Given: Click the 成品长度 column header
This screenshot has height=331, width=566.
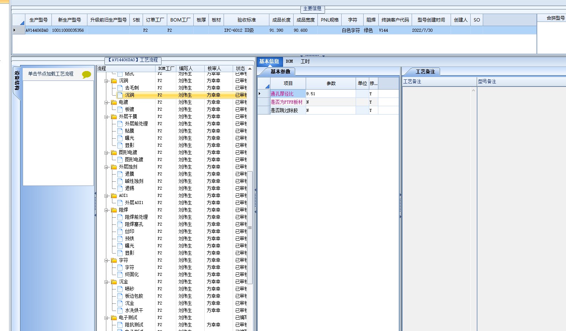Looking at the screenshot, I should pyautogui.click(x=281, y=20).
